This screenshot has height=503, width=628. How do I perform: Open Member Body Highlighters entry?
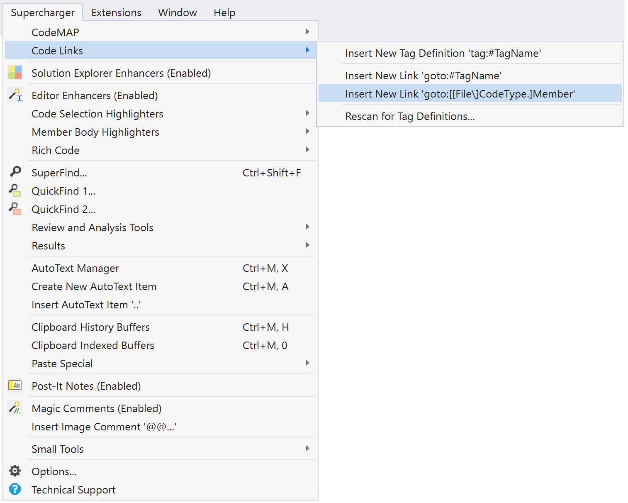[x=160, y=132]
